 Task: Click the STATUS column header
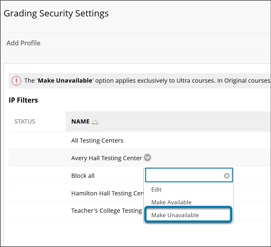[x=24, y=121]
